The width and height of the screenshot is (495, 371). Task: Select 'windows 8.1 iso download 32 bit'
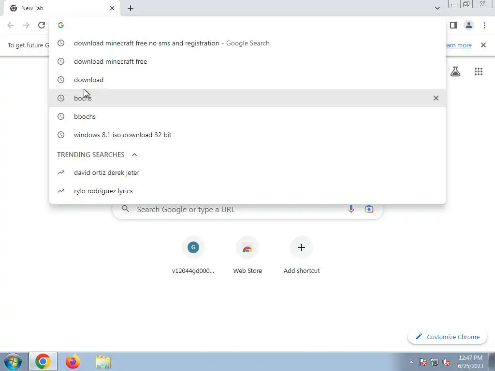point(247,135)
